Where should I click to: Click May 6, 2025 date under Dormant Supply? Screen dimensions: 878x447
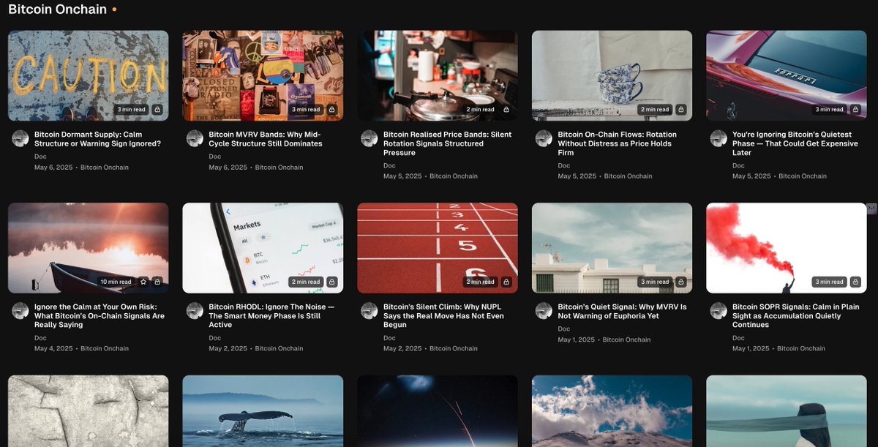click(x=53, y=168)
